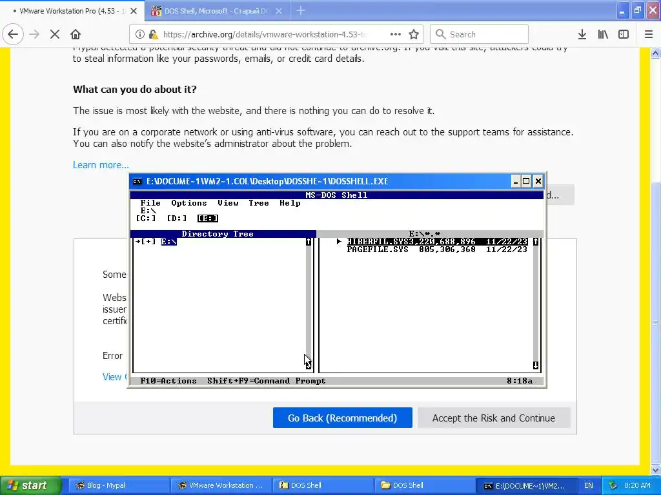Show site information icon in address bar
661x495 pixels.
(139, 34)
